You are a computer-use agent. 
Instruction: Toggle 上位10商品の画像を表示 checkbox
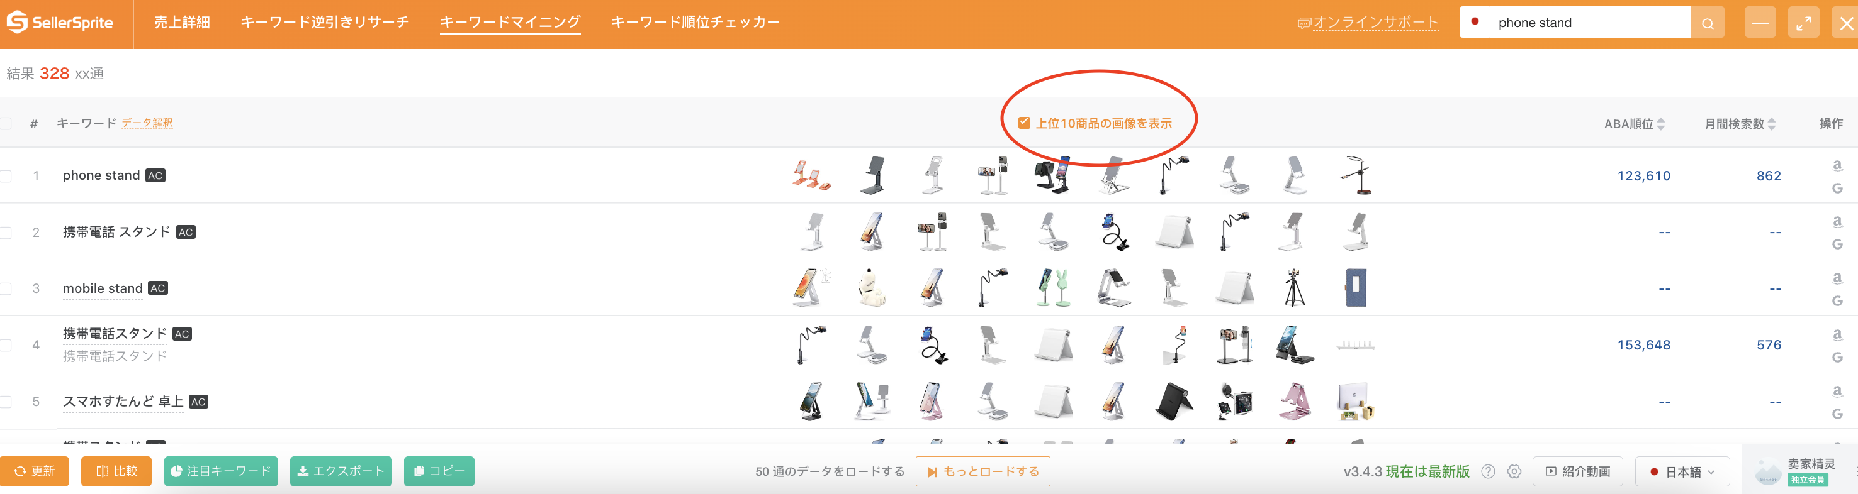pyautogui.click(x=1023, y=123)
